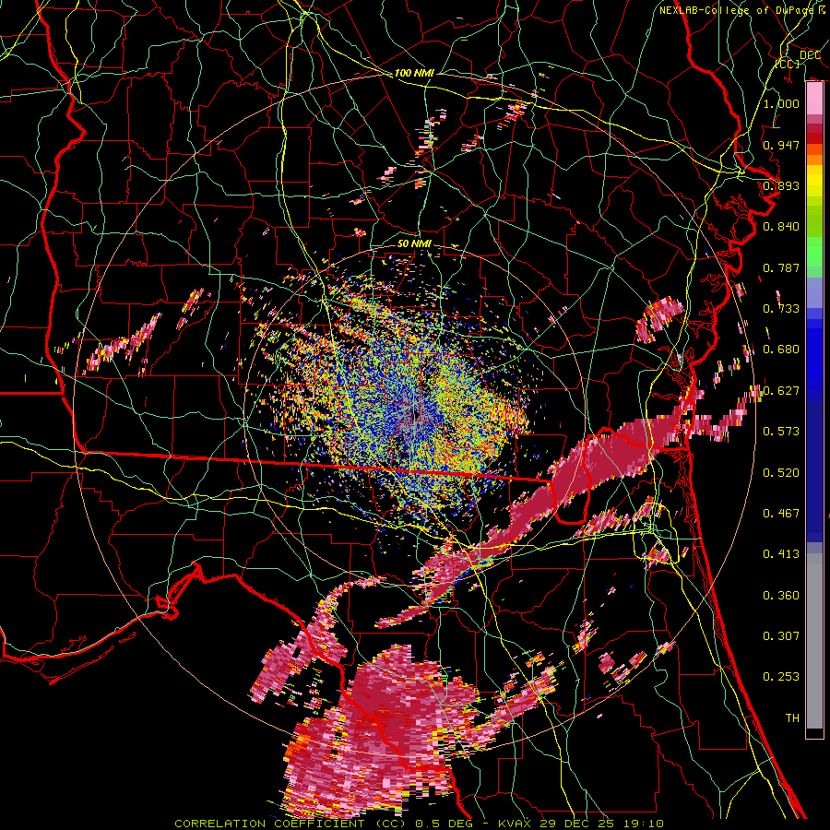Pick the light pink segment of the color scale
Viewport: 830px width, 830px height.
click(814, 99)
